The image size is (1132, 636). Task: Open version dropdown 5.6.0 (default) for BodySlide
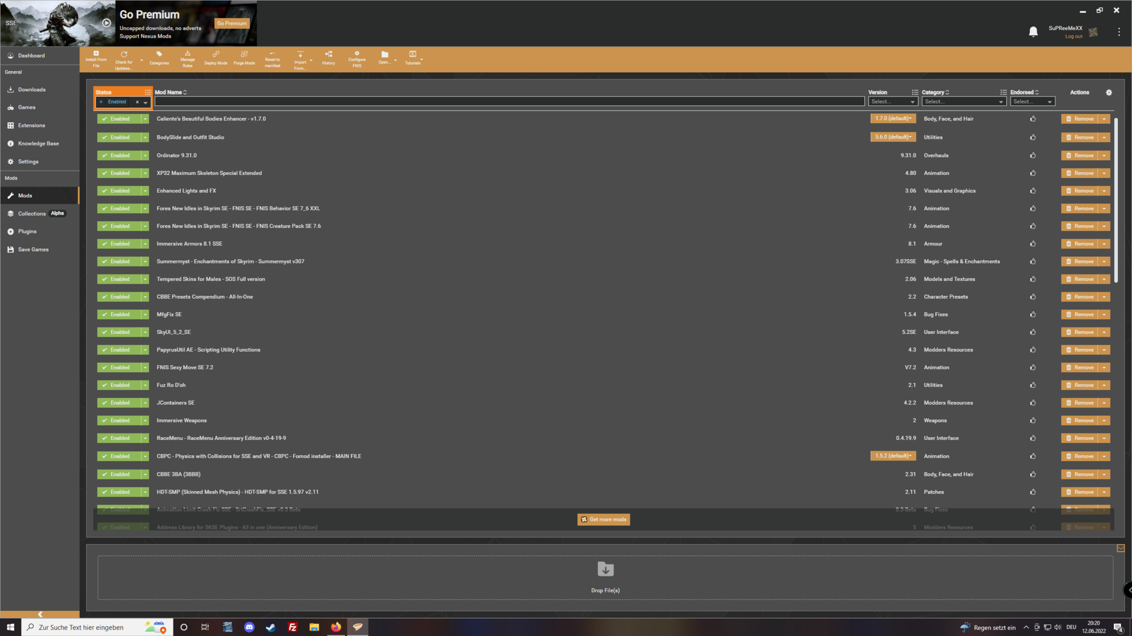893,137
